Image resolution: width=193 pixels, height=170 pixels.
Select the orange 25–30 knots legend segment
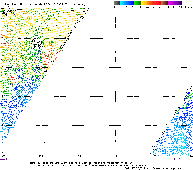(x=151, y=3)
